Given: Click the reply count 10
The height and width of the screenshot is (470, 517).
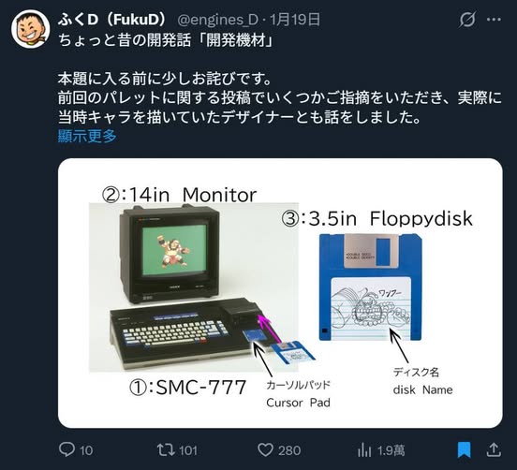Looking at the screenshot, I should pyautogui.click(x=86, y=450).
